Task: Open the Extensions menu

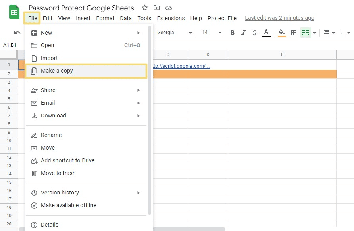Action: (x=171, y=18)
